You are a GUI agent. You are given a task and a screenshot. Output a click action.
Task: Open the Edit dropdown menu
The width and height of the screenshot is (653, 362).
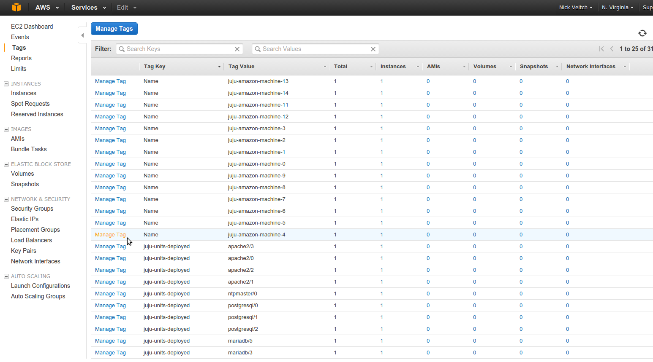tap(127, 8)
